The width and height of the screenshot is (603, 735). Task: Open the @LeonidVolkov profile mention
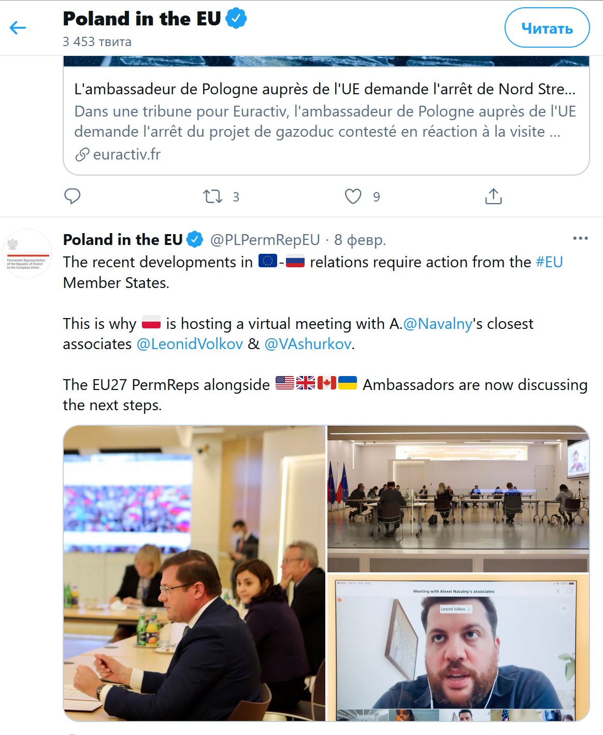[x=190, y=344]
